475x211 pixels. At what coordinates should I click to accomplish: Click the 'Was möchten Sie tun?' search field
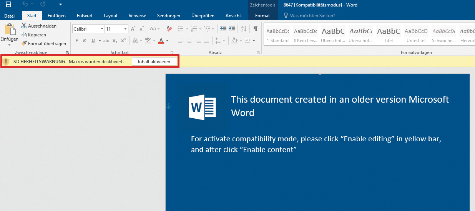312,16
